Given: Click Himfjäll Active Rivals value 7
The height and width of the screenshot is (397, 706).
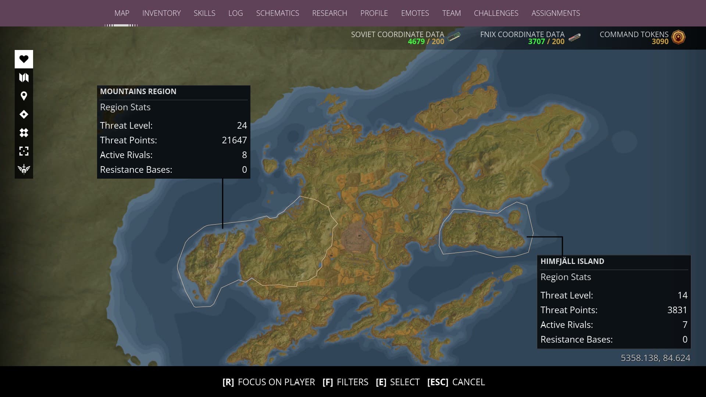Looking at the screenshot, I should (685, 325).
